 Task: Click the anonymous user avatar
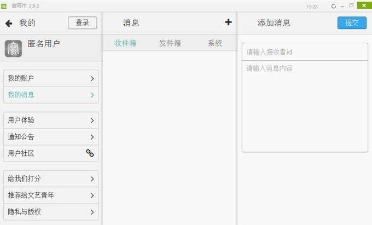(13, 48)
